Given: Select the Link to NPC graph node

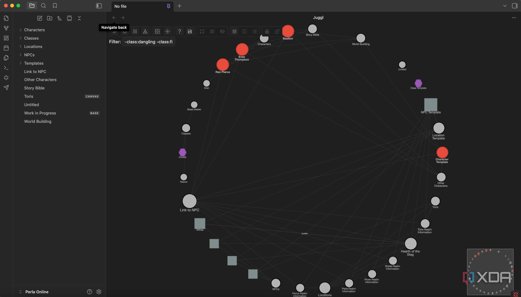Looking at the screenshot, I should 189,201.
